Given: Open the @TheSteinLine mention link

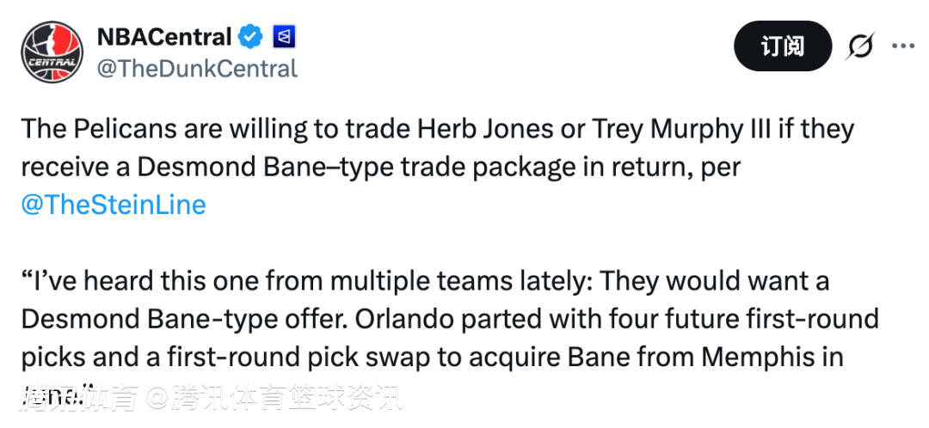Looking at the screenshot, I should [114, 205].
